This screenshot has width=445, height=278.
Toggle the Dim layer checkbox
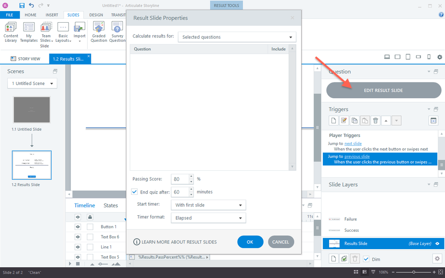tap(366, 259)
